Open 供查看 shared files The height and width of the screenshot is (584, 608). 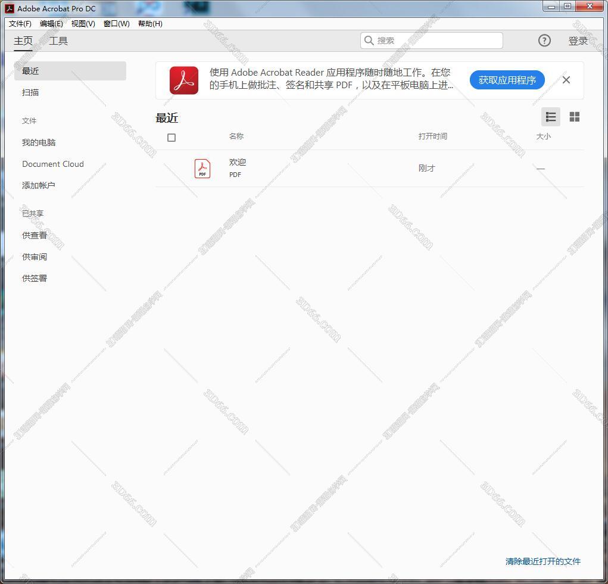(x=35, y=235)
